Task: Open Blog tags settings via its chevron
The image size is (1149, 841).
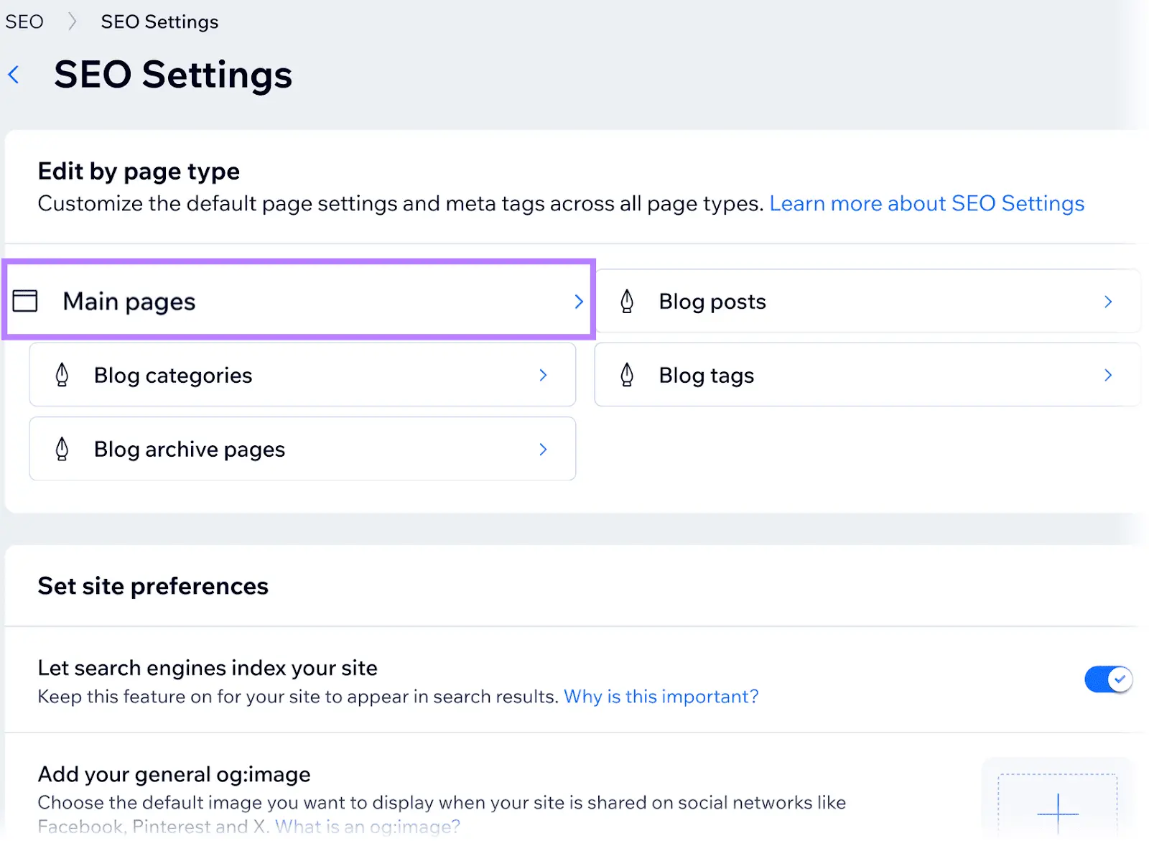Action: pos(1108,374)
